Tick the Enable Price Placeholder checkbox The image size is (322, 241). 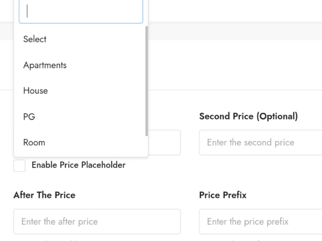[x=20, y=166]
